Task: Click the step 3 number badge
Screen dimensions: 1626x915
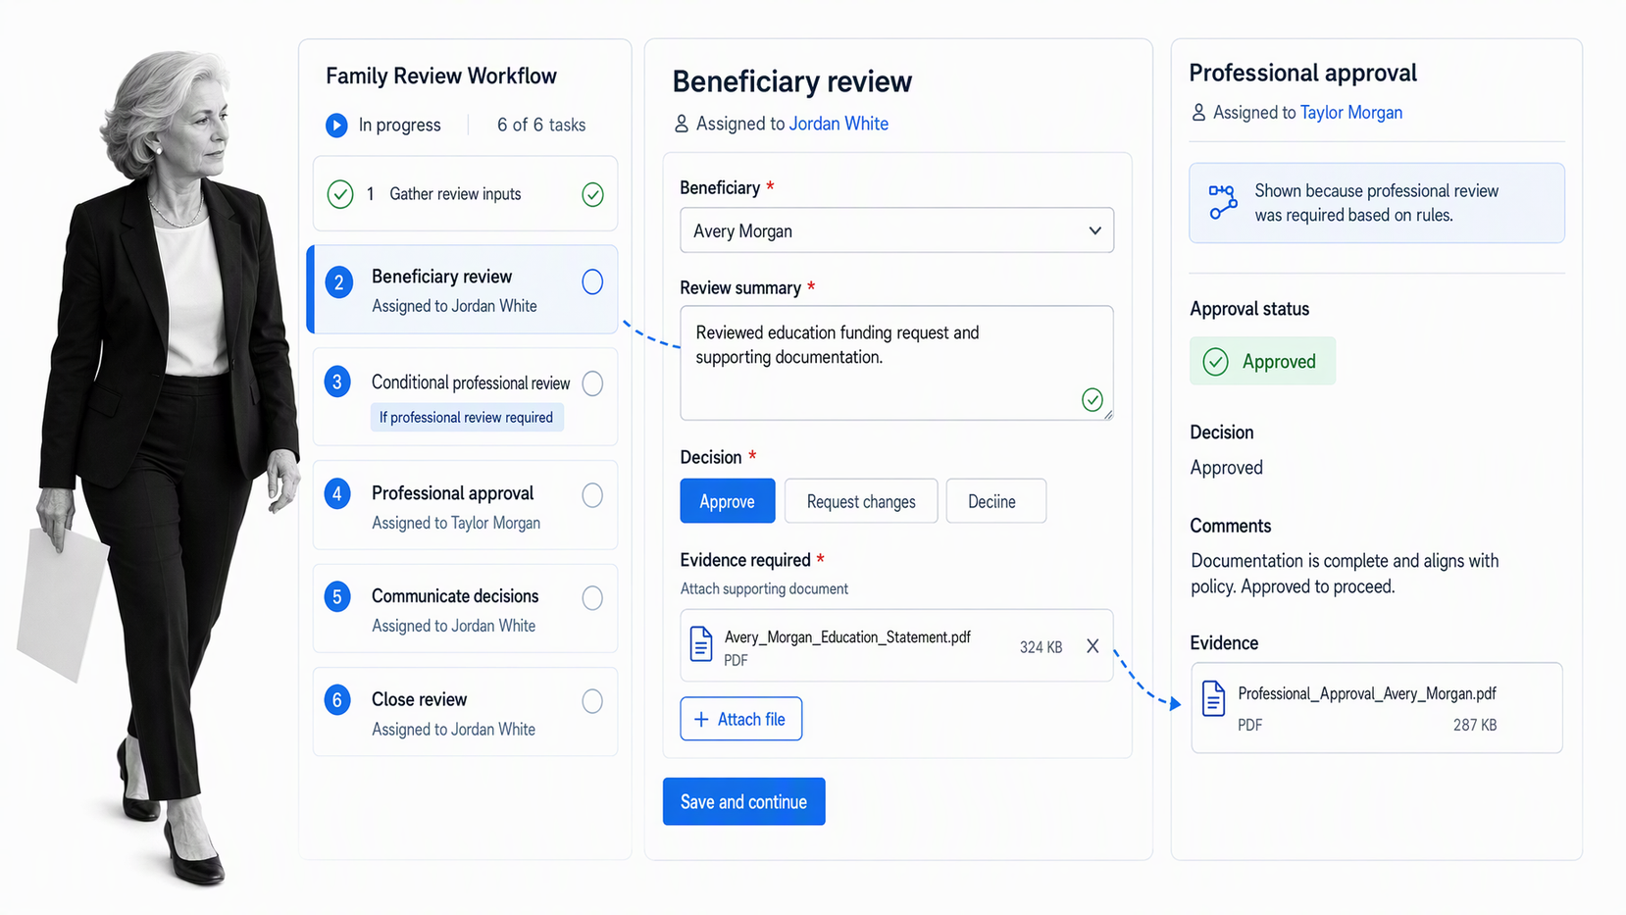Action: click(337, 382)
